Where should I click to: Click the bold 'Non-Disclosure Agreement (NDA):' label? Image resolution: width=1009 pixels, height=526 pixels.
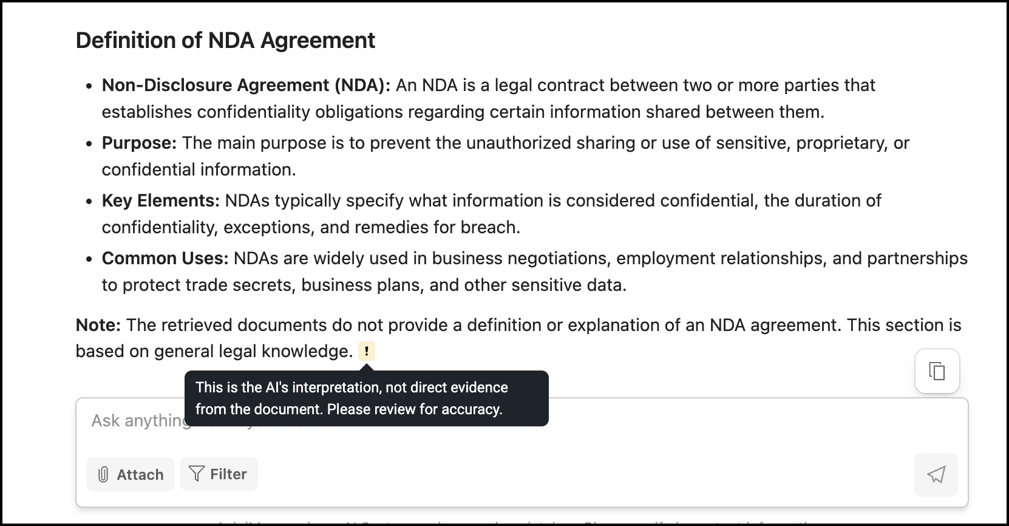pos(246,85)
